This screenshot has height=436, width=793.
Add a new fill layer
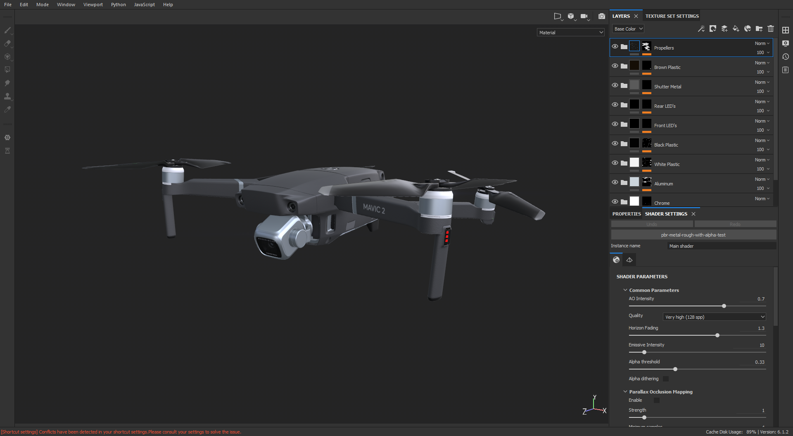736,29
